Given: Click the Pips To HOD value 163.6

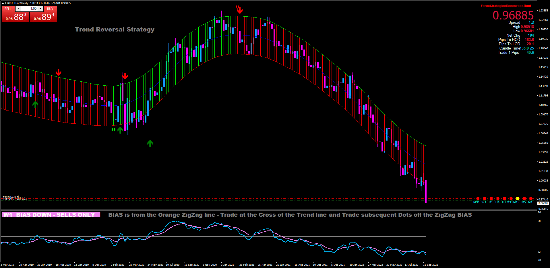Looking at the screenshot, I should click(x=529, y=40).
